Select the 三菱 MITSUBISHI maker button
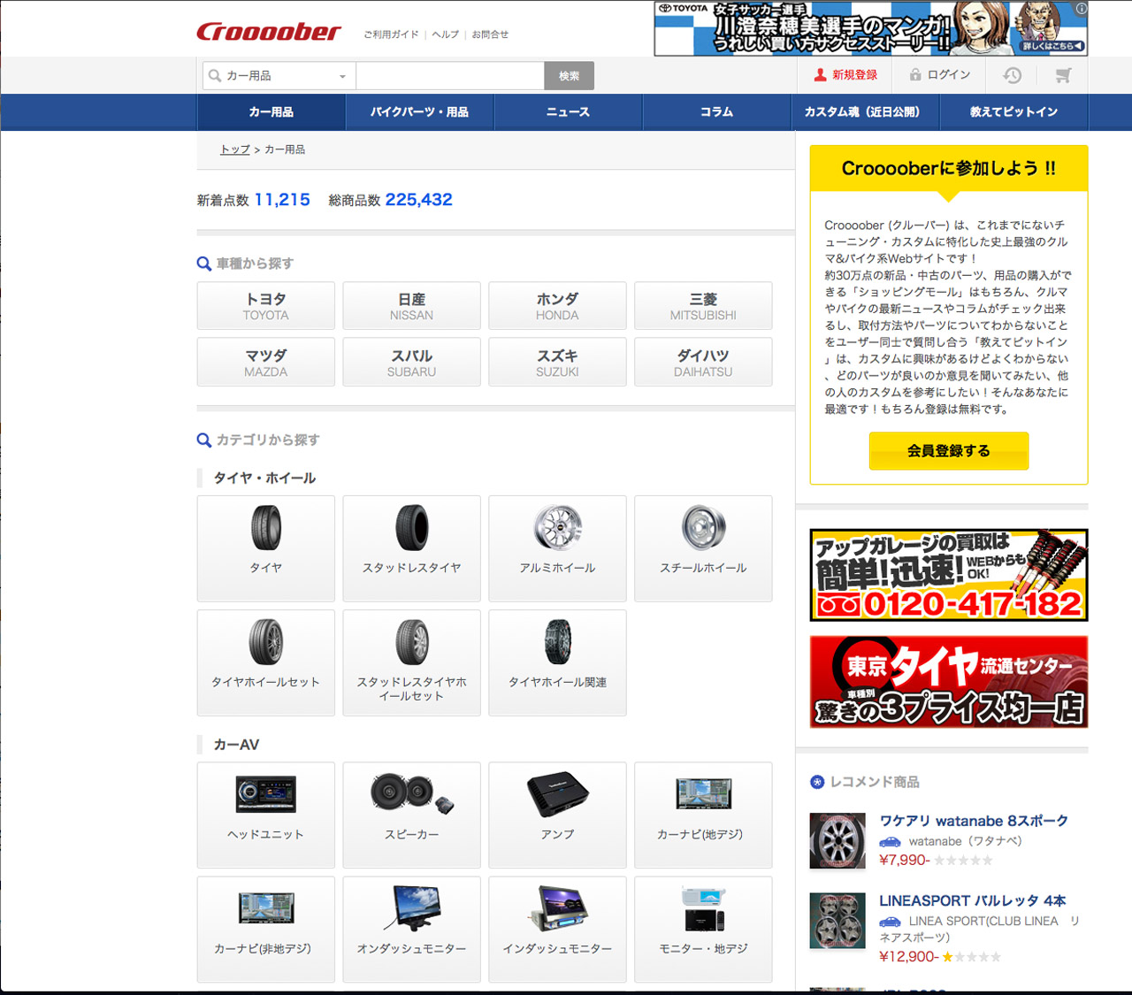Screen dimensions: 1132x995 tap(704, 306)
